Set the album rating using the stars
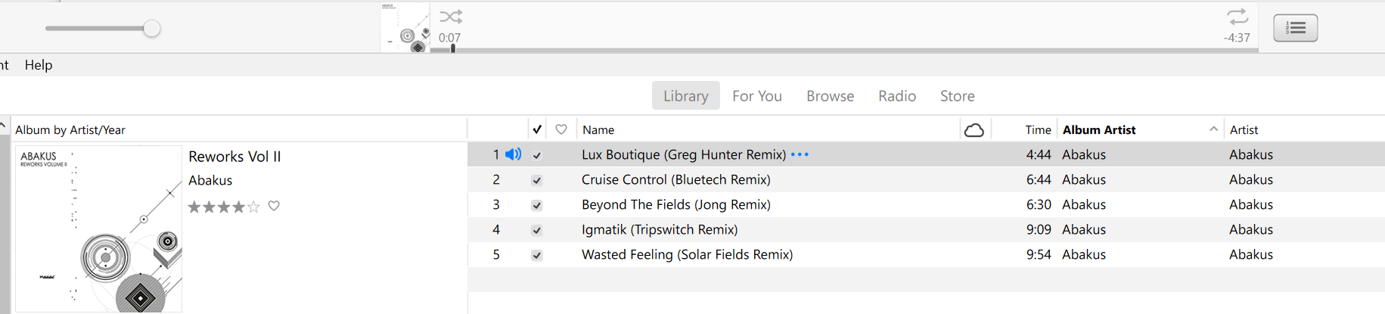This screenshot has width=1385, height=314. click(x=224, y=207)
